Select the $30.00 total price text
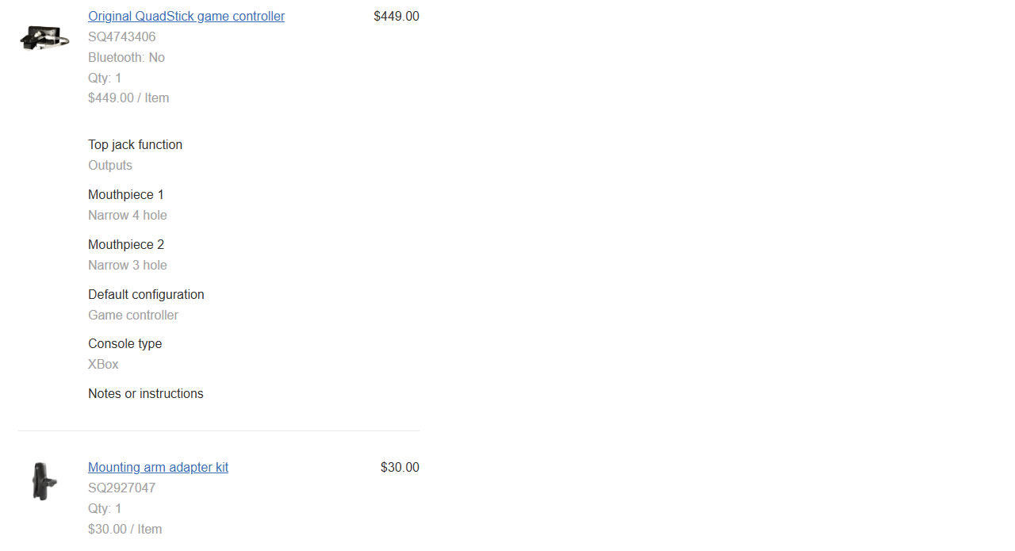Image resolution: width=1015 pixels, height=551 pixels. [x=400, y=467]
